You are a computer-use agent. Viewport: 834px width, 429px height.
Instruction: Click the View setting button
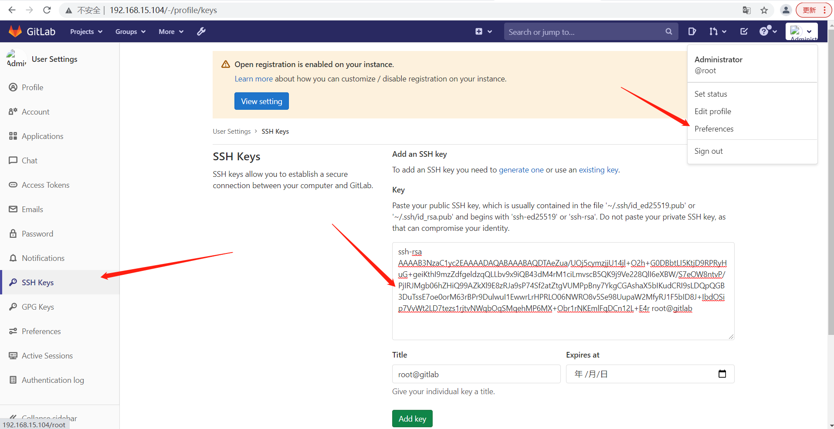[261, 101]
